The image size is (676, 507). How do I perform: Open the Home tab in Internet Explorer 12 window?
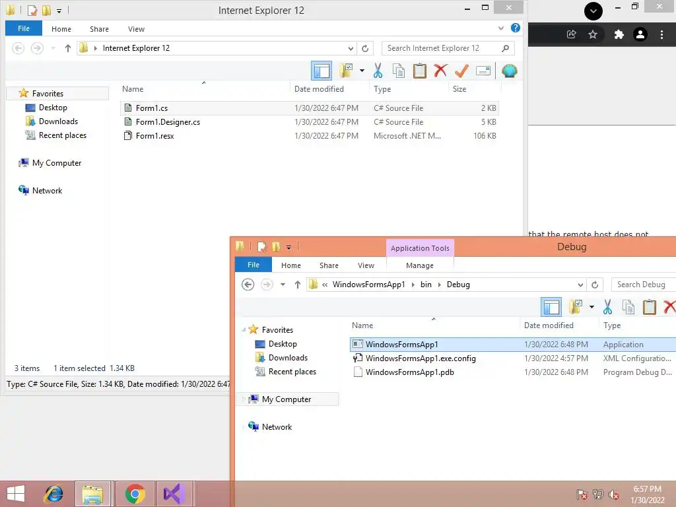tap(61, 29)
